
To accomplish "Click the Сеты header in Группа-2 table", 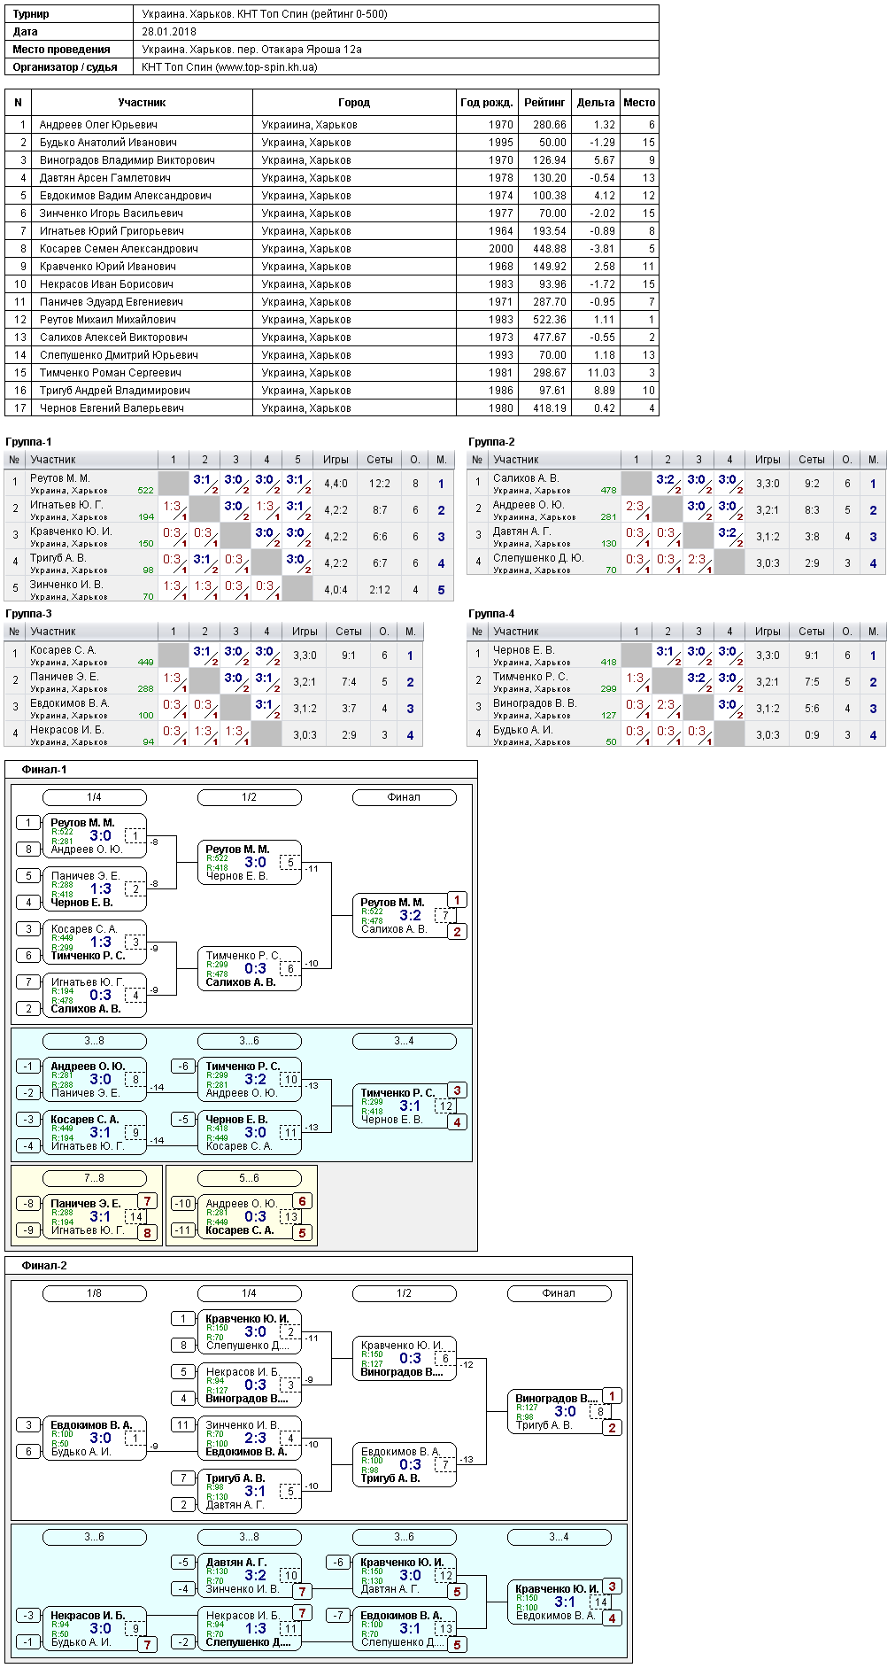I will tap(812, 460).
